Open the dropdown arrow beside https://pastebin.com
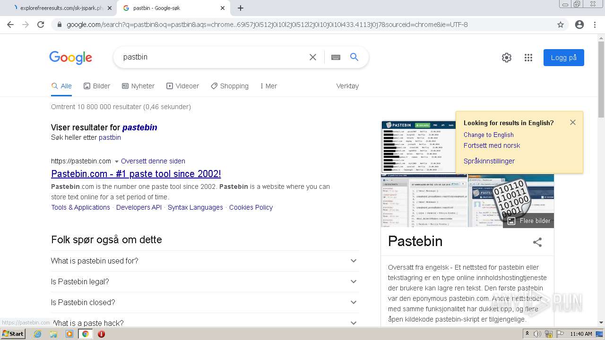The width and height of the screenshot is (605, 340). 116,161
